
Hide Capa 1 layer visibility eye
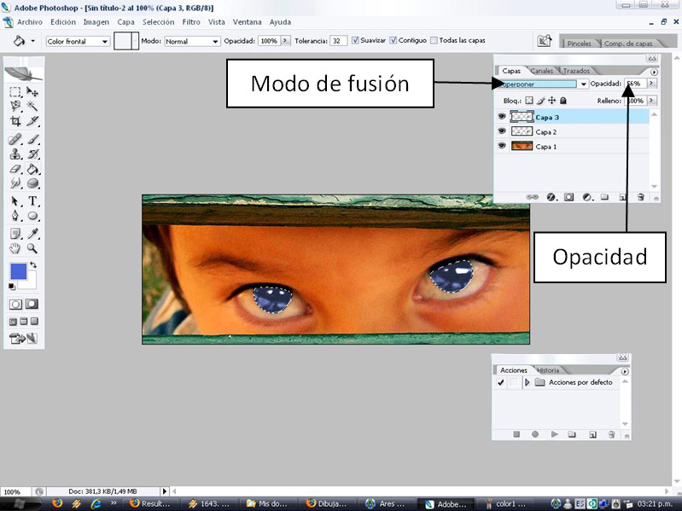502,146
